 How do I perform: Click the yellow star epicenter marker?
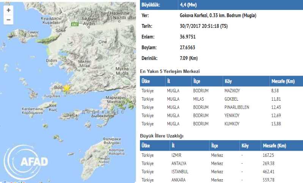coord(66,88)
